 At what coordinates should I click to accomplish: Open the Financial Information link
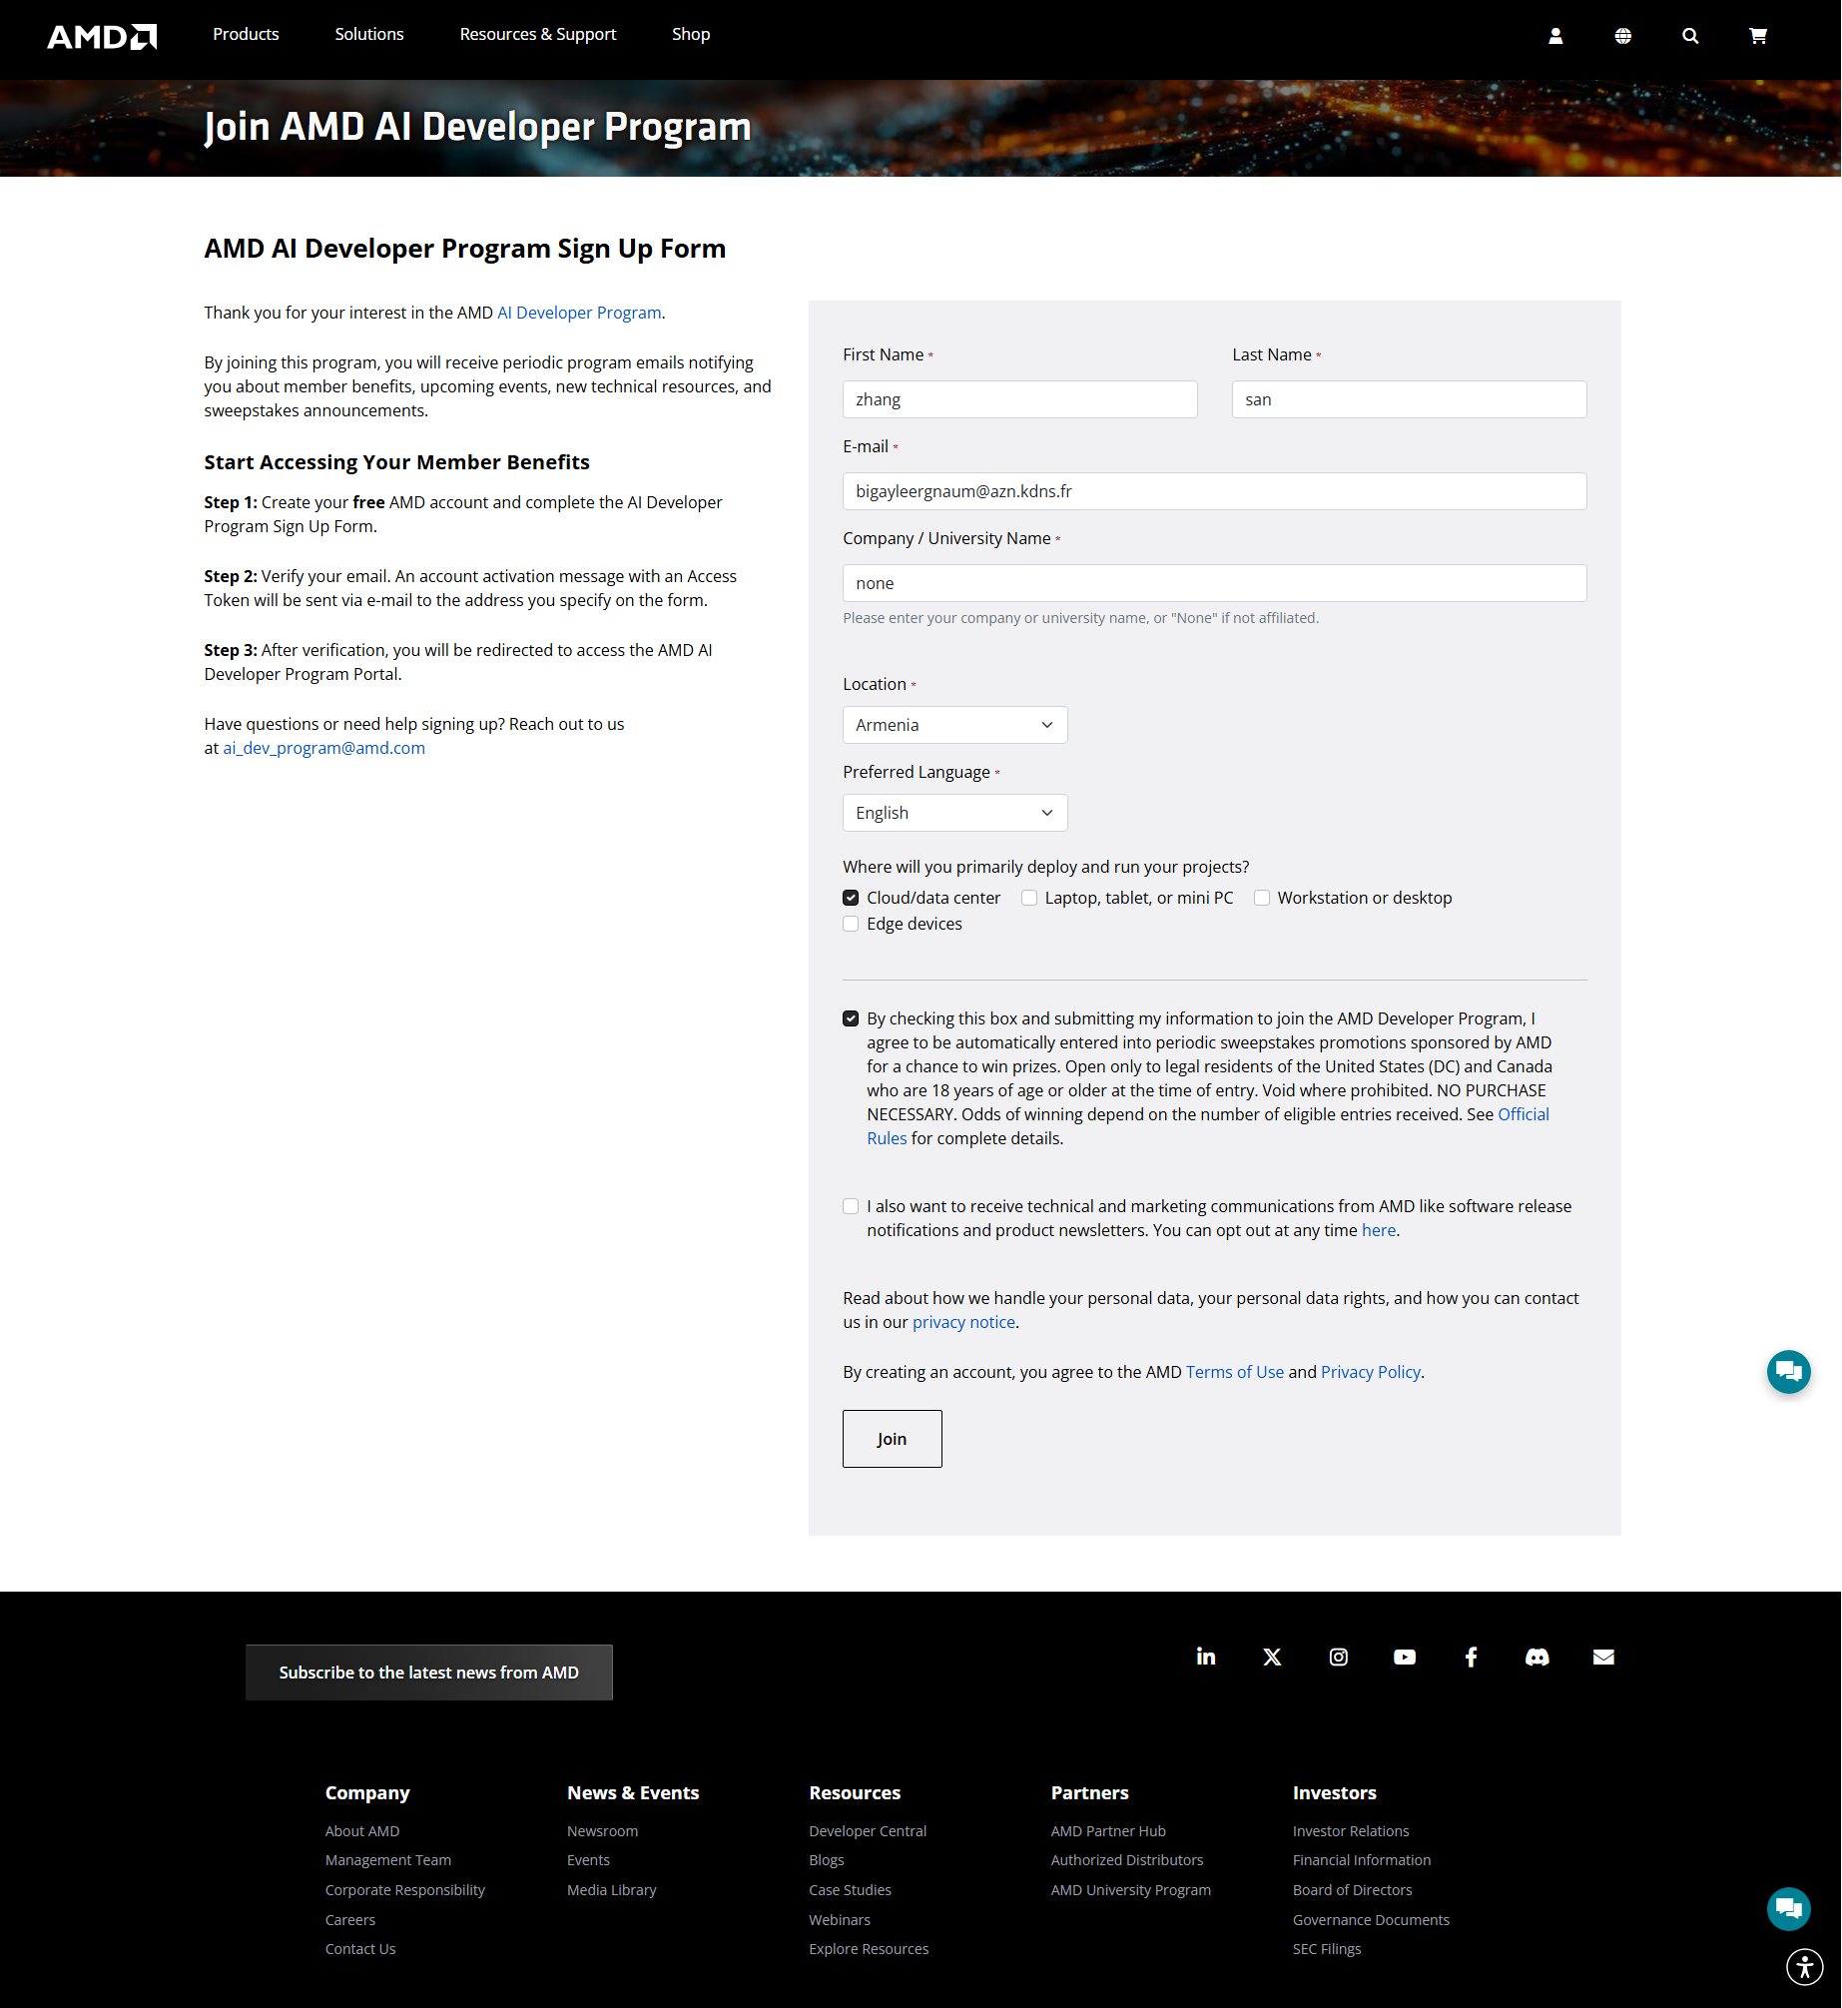1362,1860
